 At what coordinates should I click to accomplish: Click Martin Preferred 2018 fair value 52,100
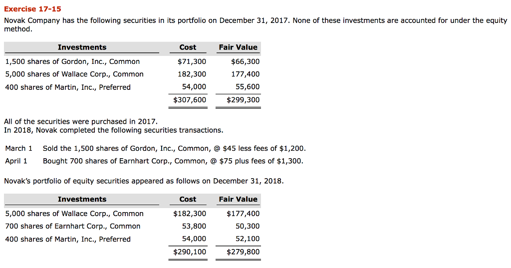pyautogui.click(x=248, y=239)
